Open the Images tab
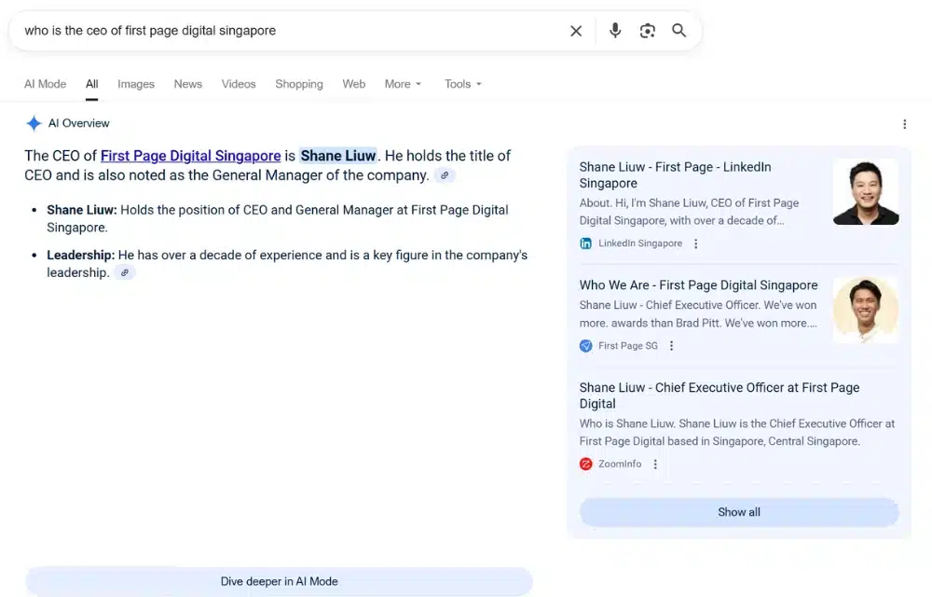The image size is (932, 597). point(135,84)
